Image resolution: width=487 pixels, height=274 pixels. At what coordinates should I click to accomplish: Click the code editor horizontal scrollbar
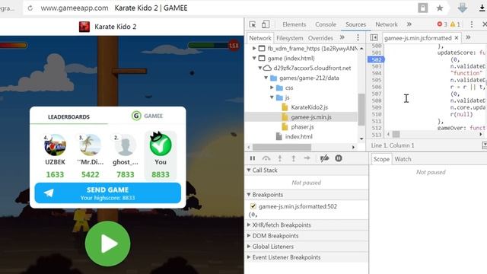396,134
